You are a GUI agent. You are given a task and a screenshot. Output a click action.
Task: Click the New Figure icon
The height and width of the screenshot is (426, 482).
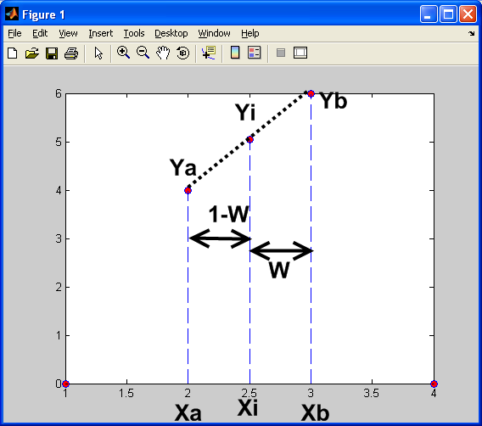click(x=12, y=53)
